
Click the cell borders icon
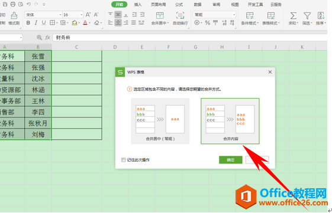click(x=52, y=22)
